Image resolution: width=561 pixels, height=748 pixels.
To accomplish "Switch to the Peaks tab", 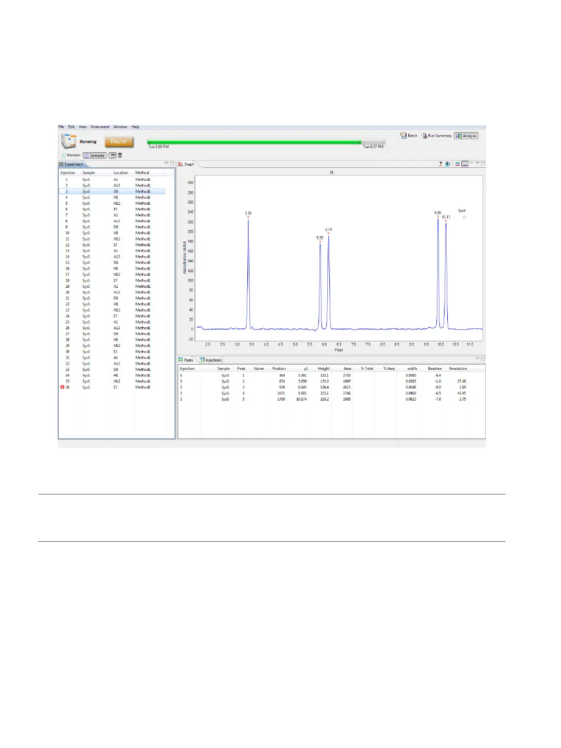I will [186, 360].
